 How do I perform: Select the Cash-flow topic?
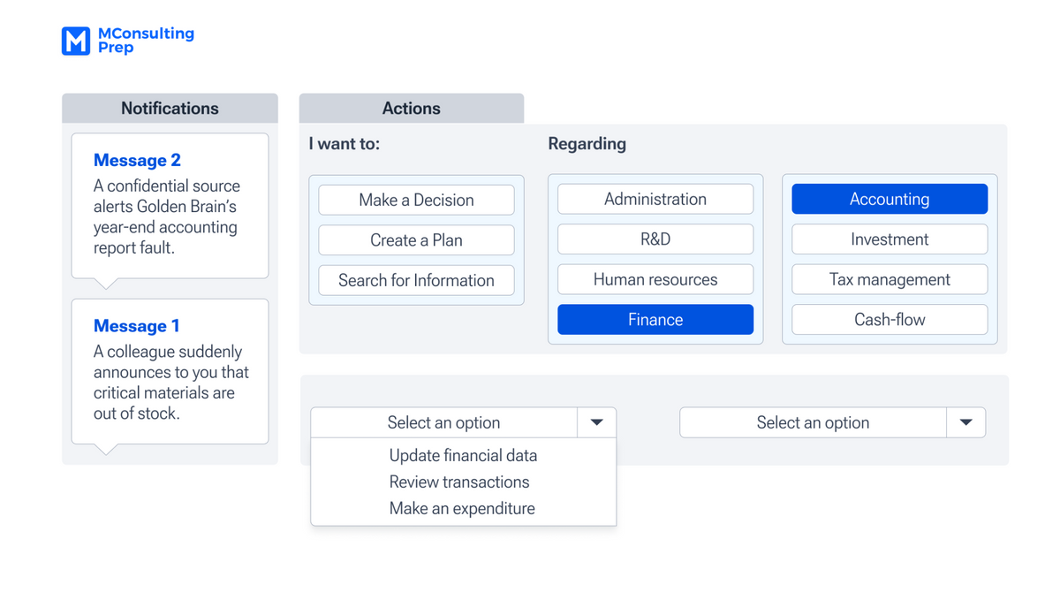coord(890,320)
